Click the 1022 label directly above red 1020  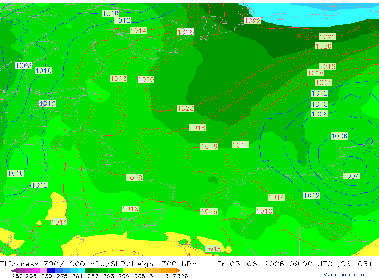pyautogui.click(x=327, y=37)
